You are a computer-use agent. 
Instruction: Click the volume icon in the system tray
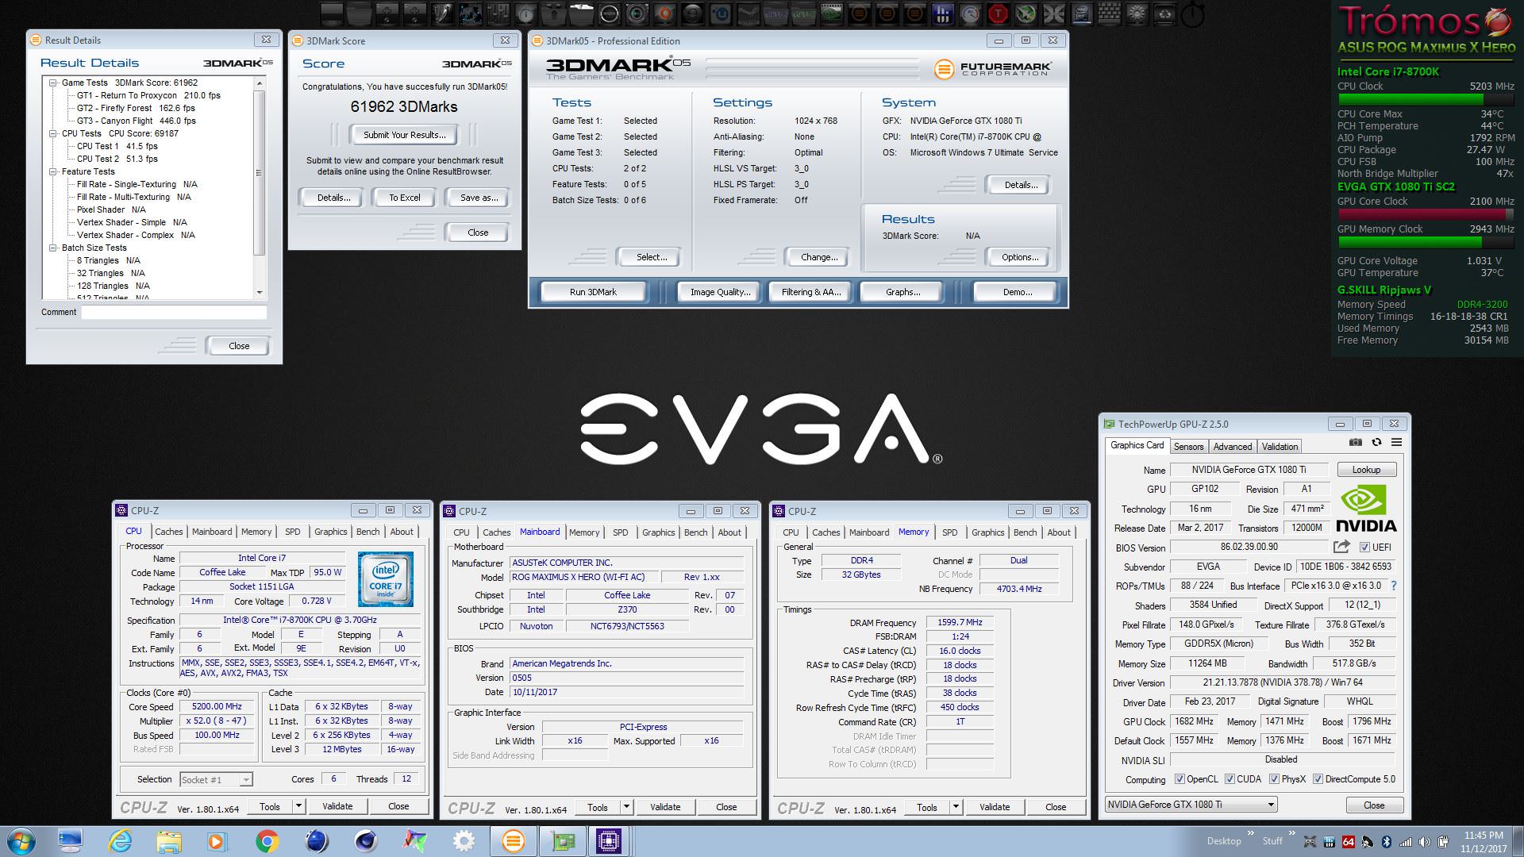[x=1424, y=841]
